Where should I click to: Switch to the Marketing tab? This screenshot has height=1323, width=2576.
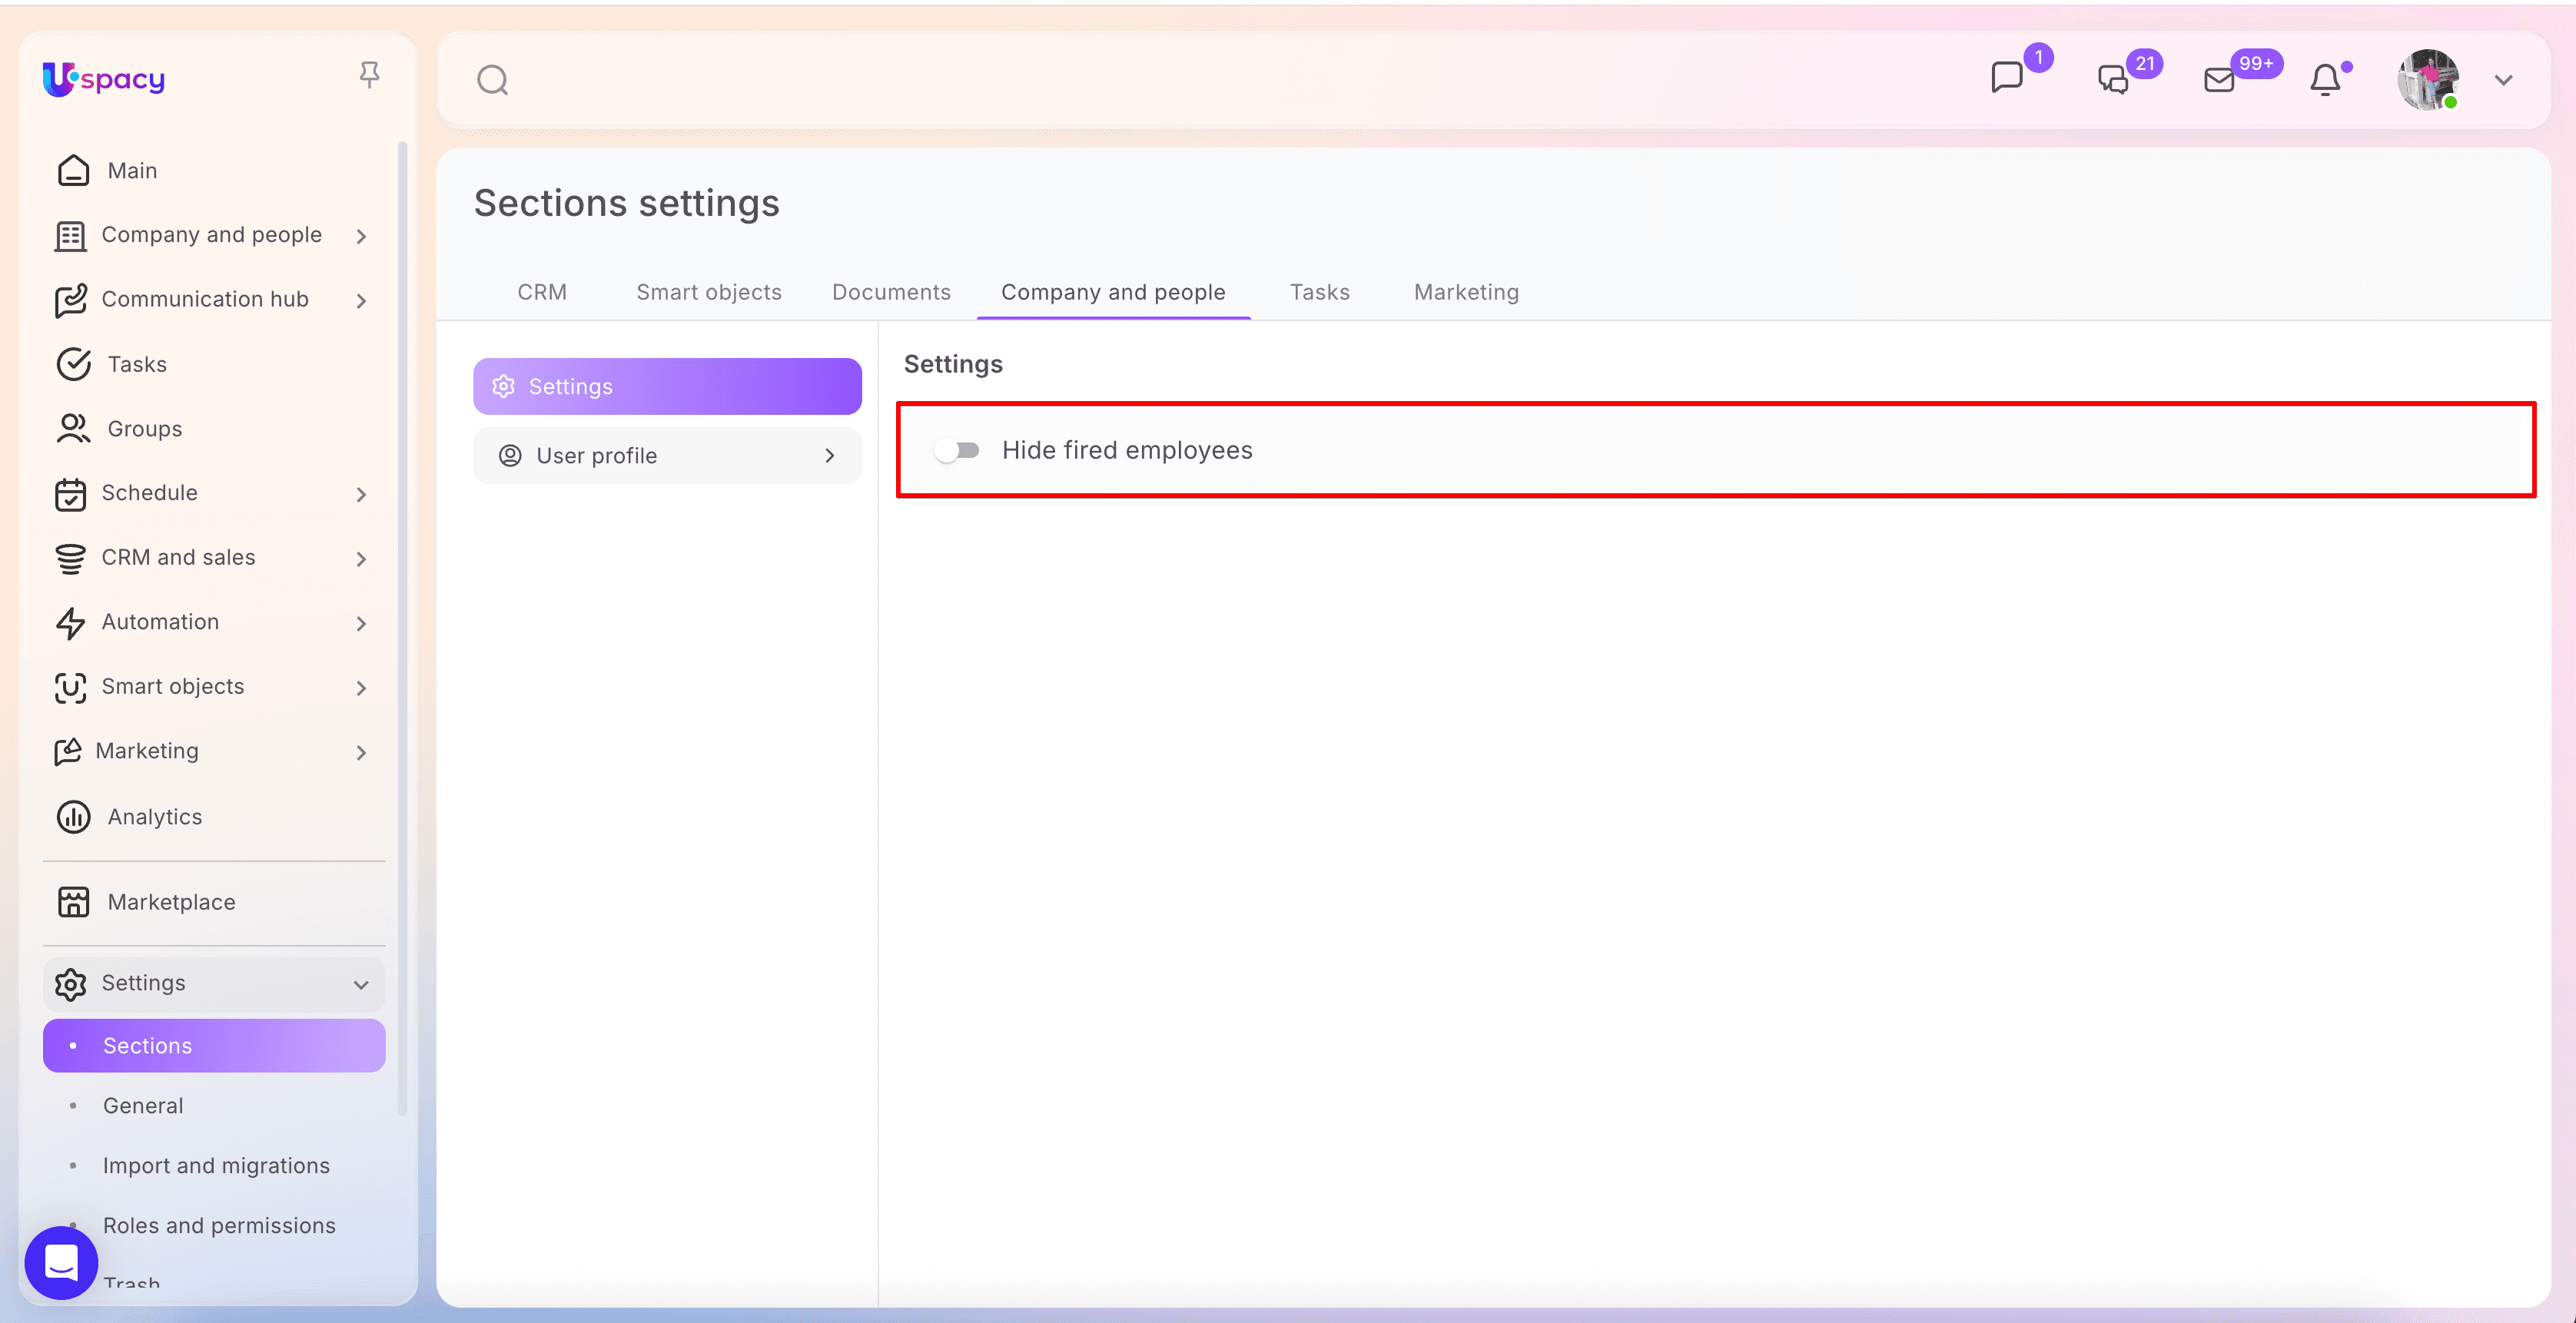(x=1466, y=292)
